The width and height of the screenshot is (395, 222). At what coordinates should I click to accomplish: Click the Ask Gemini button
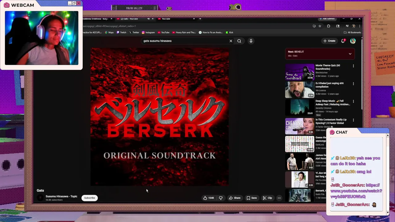pos(327,19)
